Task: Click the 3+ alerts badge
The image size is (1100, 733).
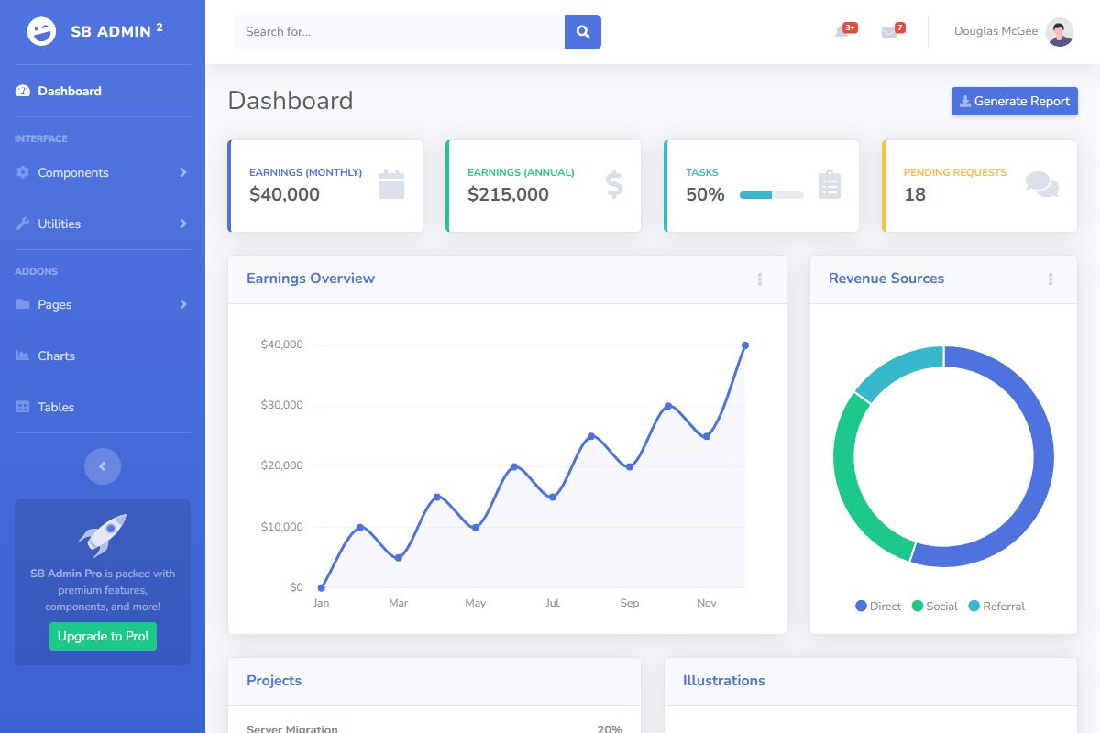Action: [850, 27]
